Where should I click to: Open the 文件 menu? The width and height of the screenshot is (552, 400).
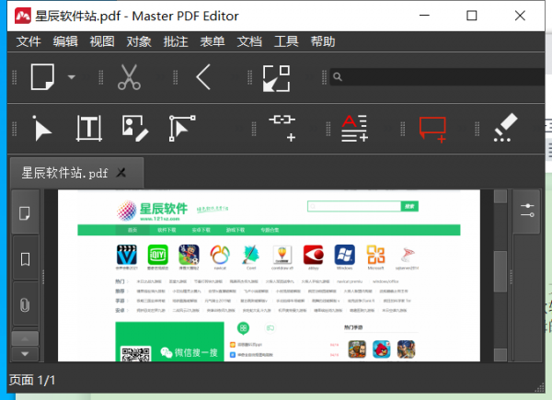click(29, 41)
